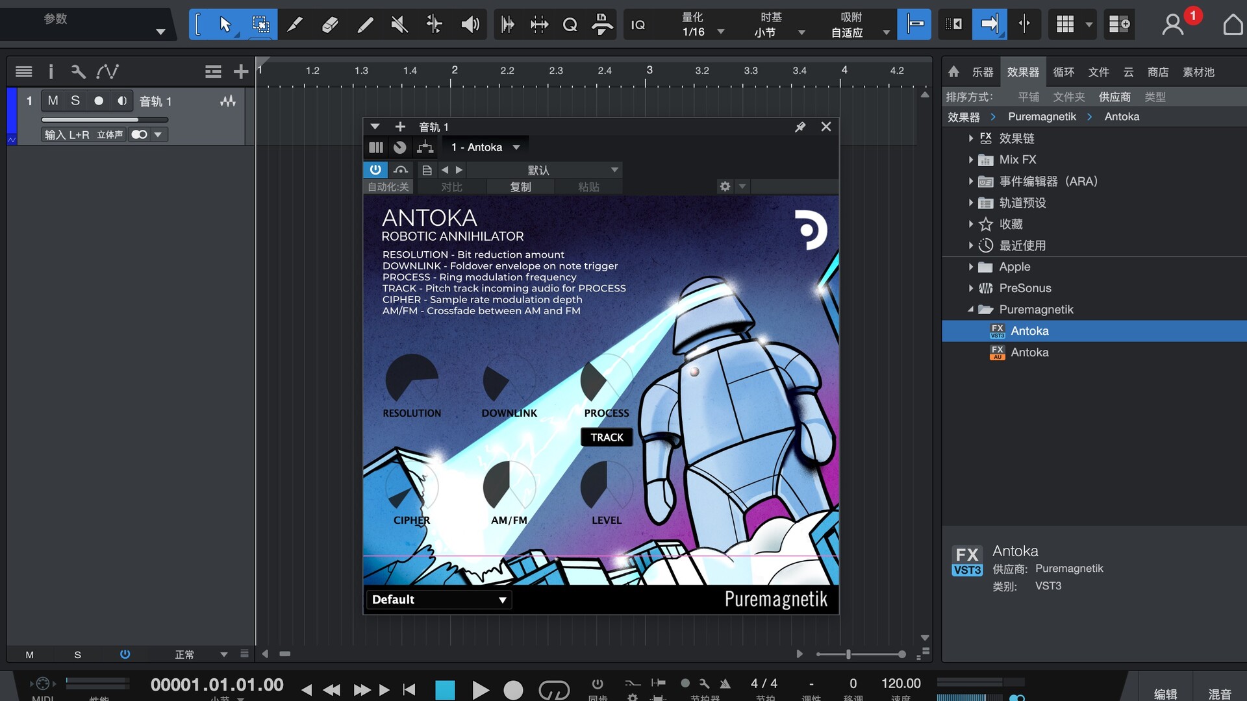Toggle Antoka plugin power bypass
The image size is (1247, 701).
click(375, 169)
